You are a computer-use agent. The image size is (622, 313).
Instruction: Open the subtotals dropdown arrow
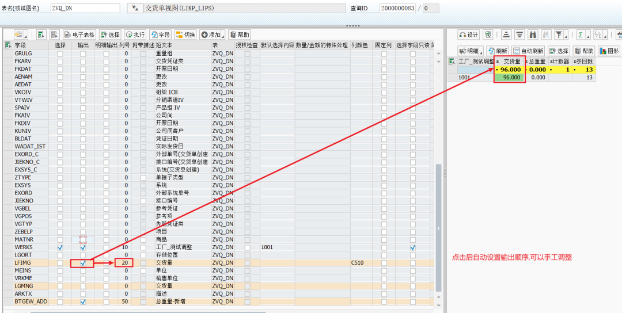click(x=605, y=35)
